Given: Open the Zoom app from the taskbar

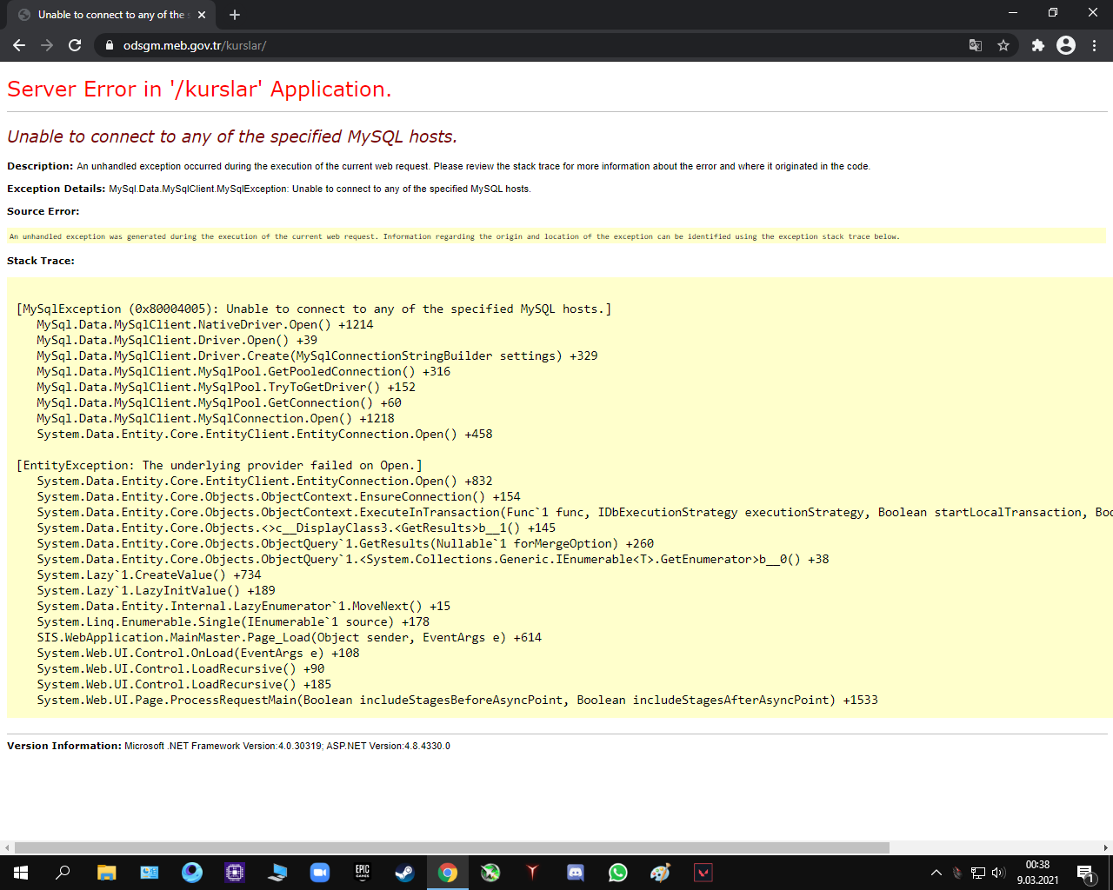Looking at the screenshot, I should (x=320, y=873).
